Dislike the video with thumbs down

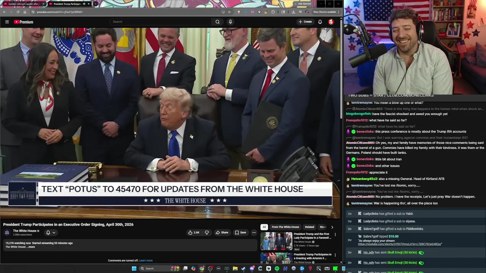[x=207, y=232]
